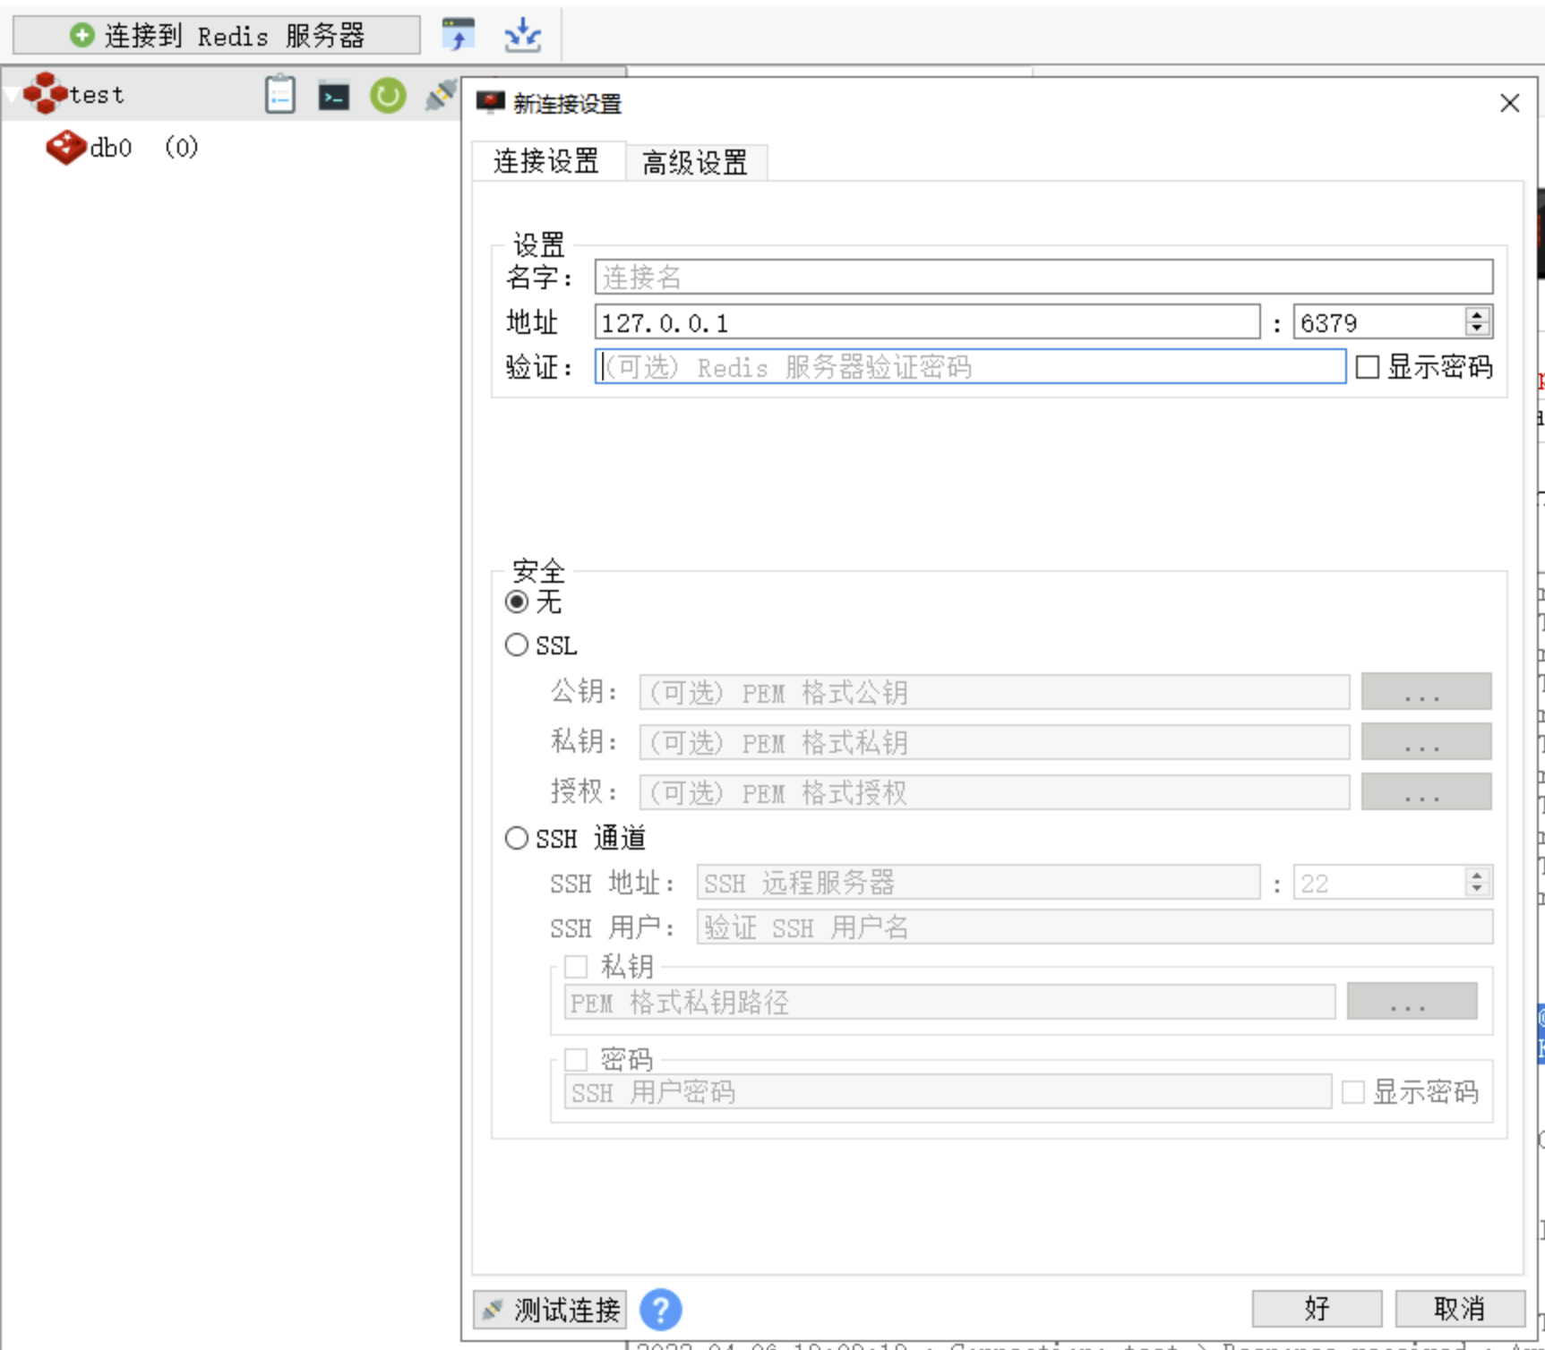Click the 地址 field showing 127.0.0.1
The height and width of the screenshot is (1350, 1545).
coord(927,322)
